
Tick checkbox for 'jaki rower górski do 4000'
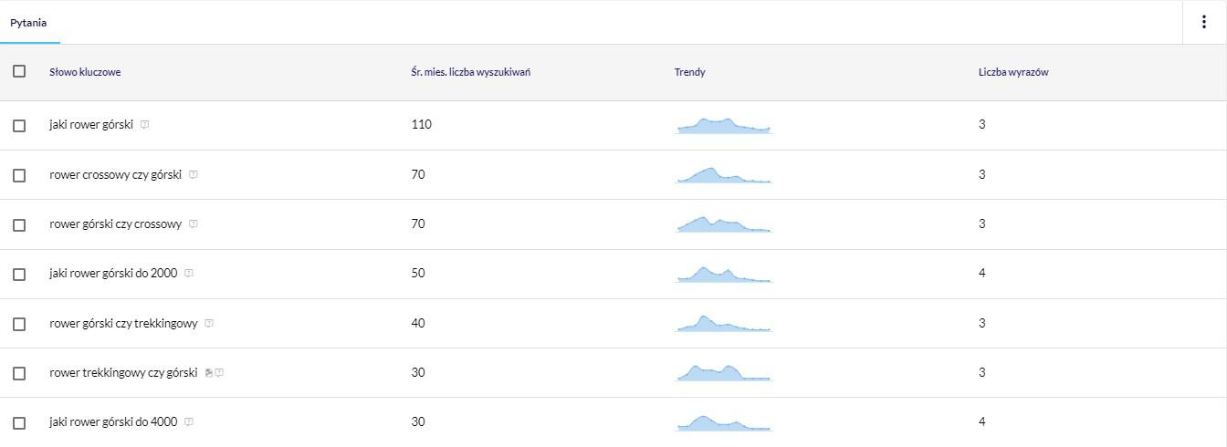click(19, 422)
